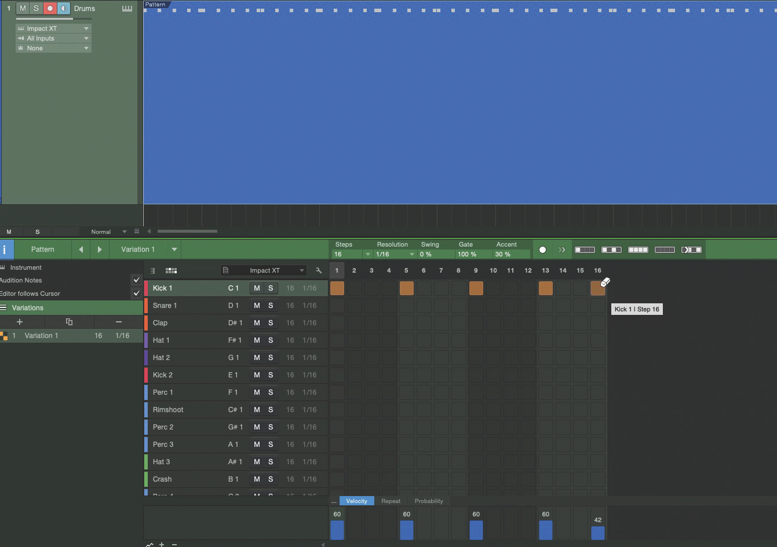This screenshot has height=547, width=777.
Task: Select the Crash lane name
Action: point(162,479)
